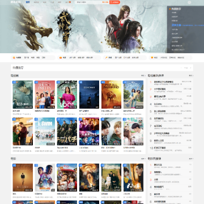204x204 pixels.
Task: Open the For All Mankind poster
Action: 111,95
